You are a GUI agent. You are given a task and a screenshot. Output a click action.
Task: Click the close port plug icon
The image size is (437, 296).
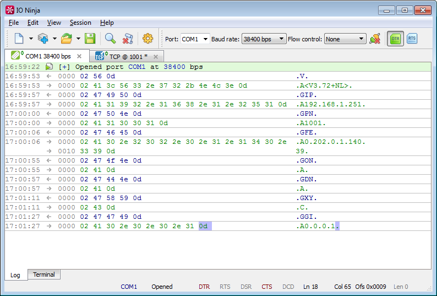(x=375, y=39)
